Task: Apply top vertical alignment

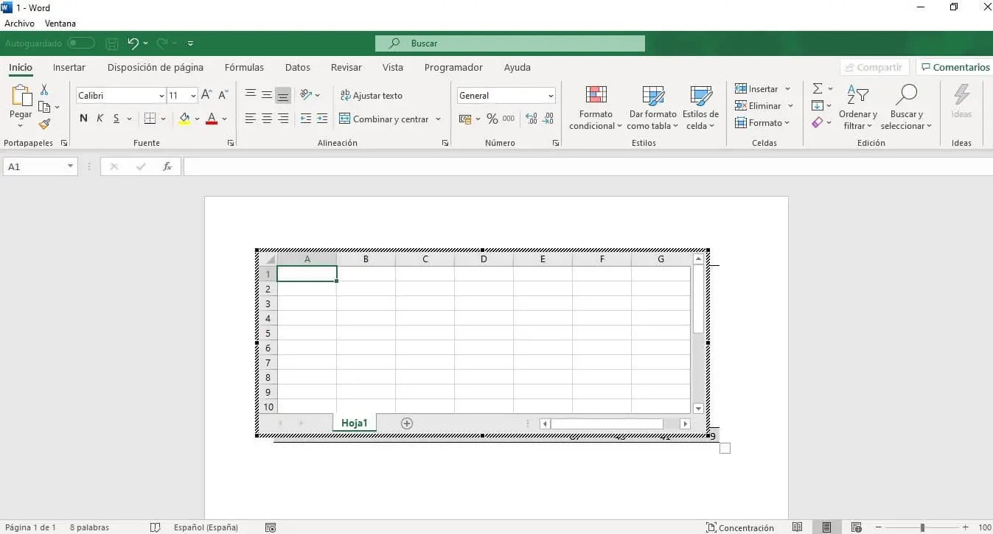Action: [x=251, y=95]
